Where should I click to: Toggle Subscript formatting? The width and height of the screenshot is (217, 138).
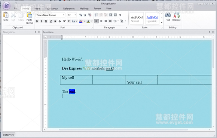[x=69, y=21]
